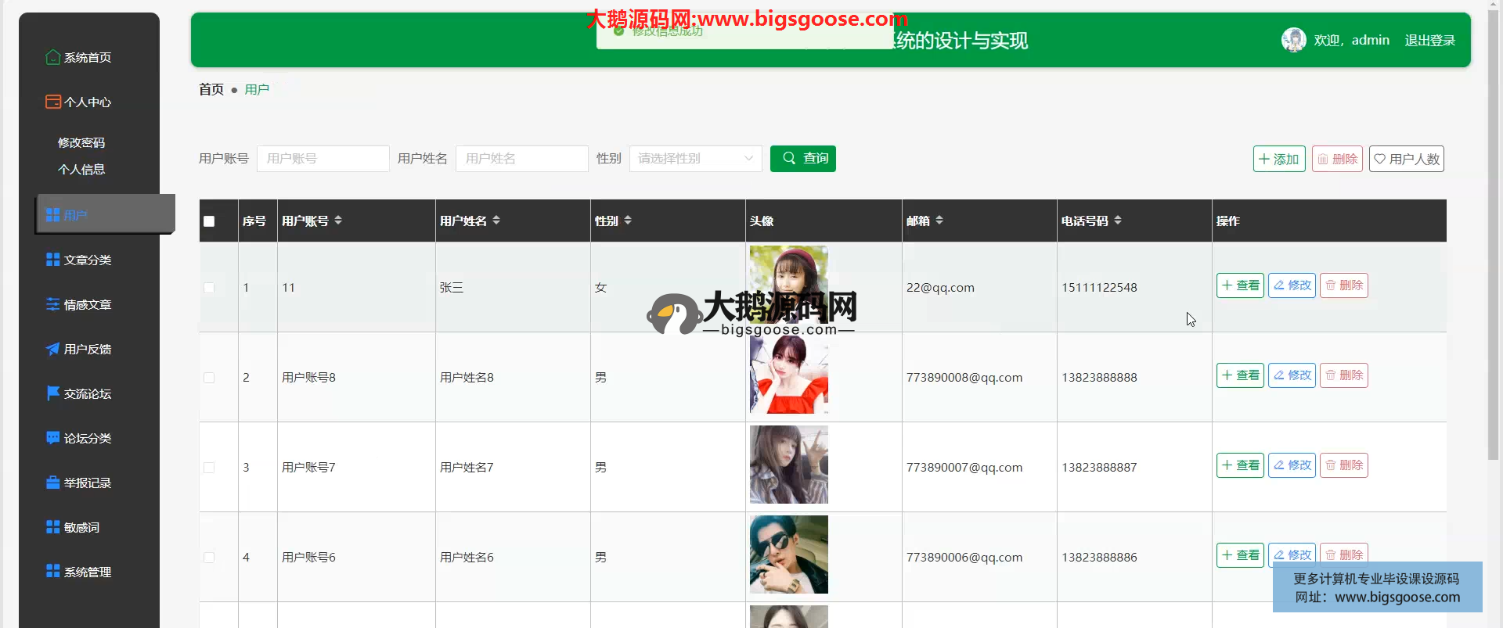Toggle the select-all checkbox in table header
The image size is (1503, 628).
[x=209, y=221]
